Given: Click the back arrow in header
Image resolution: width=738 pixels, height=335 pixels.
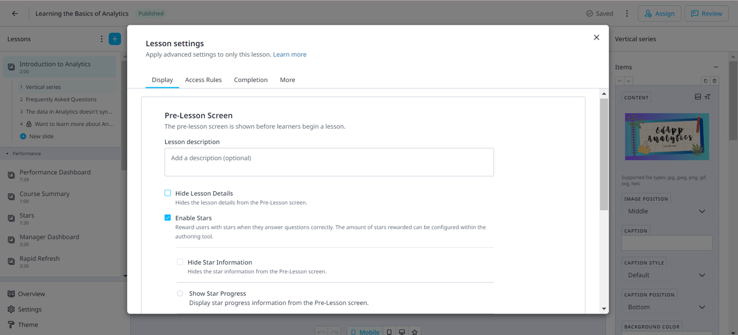Looking at the screenshot, I should point(15,13).
